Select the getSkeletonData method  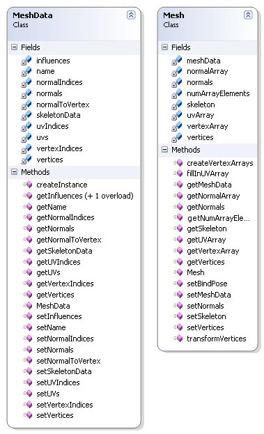pos(64,251)
